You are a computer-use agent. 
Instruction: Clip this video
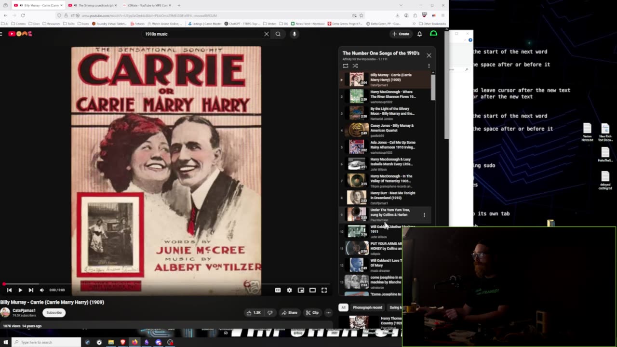coord(312,312)
